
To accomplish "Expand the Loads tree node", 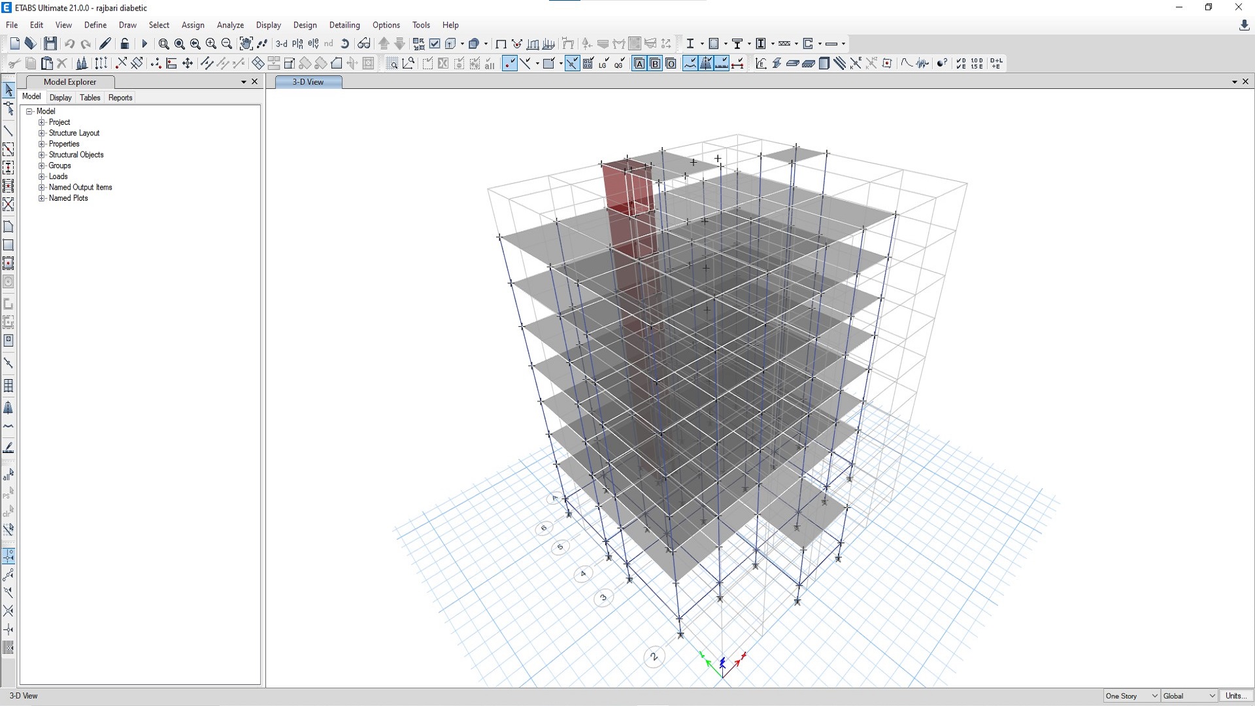I will coord(42,176).
